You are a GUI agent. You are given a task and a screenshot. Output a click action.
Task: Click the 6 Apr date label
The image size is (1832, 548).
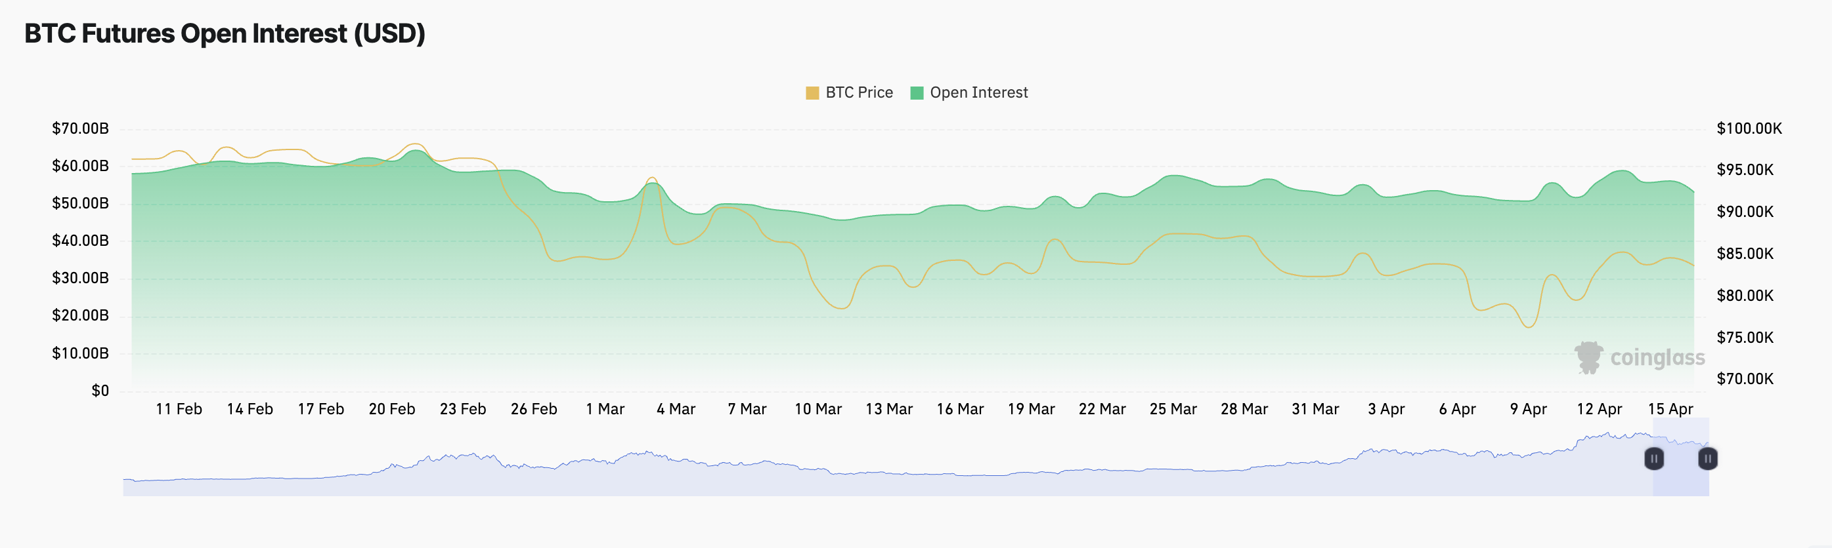coord(1457,410)
